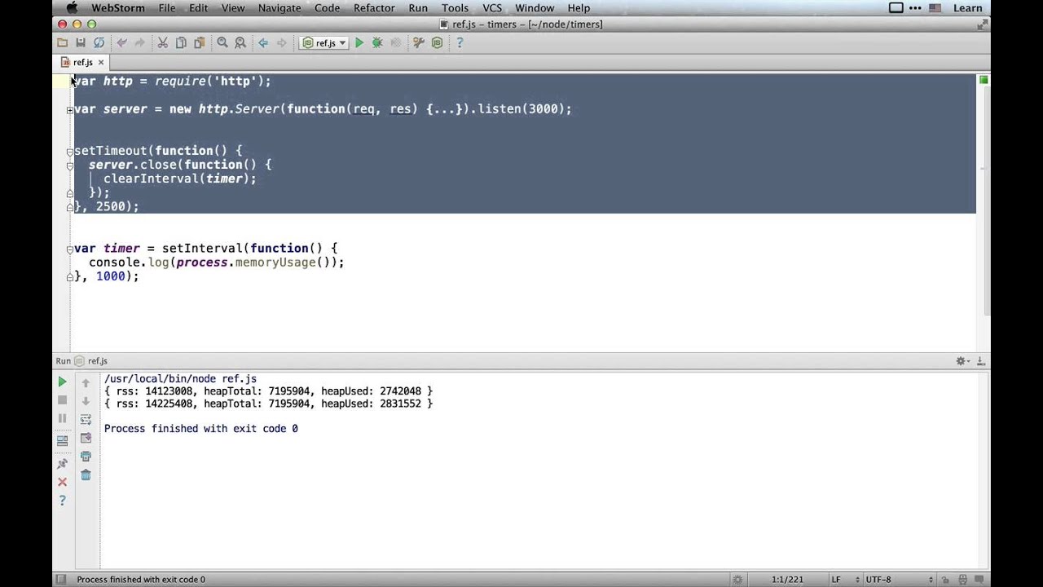Click the 1:1/221 cursor position indicator

pyautogui.click(x=787, y=580)
